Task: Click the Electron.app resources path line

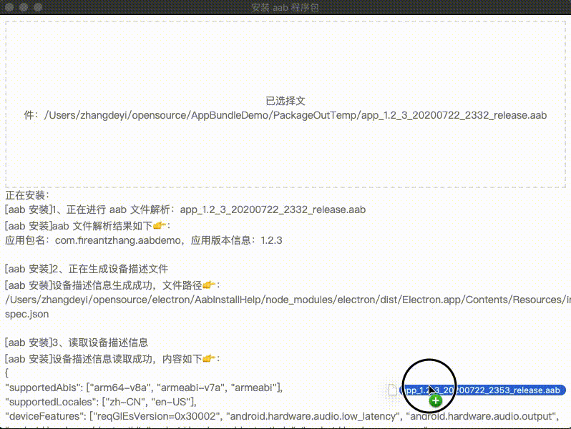Action: (x=288, y=300)
